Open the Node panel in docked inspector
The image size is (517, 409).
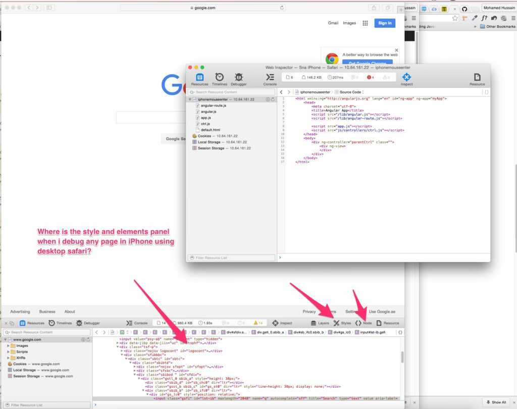click(x=363, y=323)
